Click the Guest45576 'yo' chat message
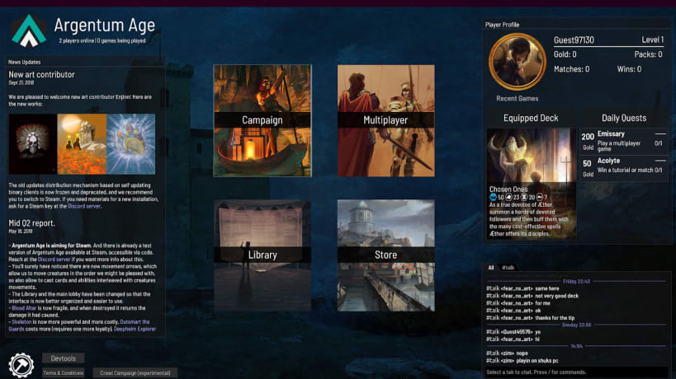 pos(513,332)
